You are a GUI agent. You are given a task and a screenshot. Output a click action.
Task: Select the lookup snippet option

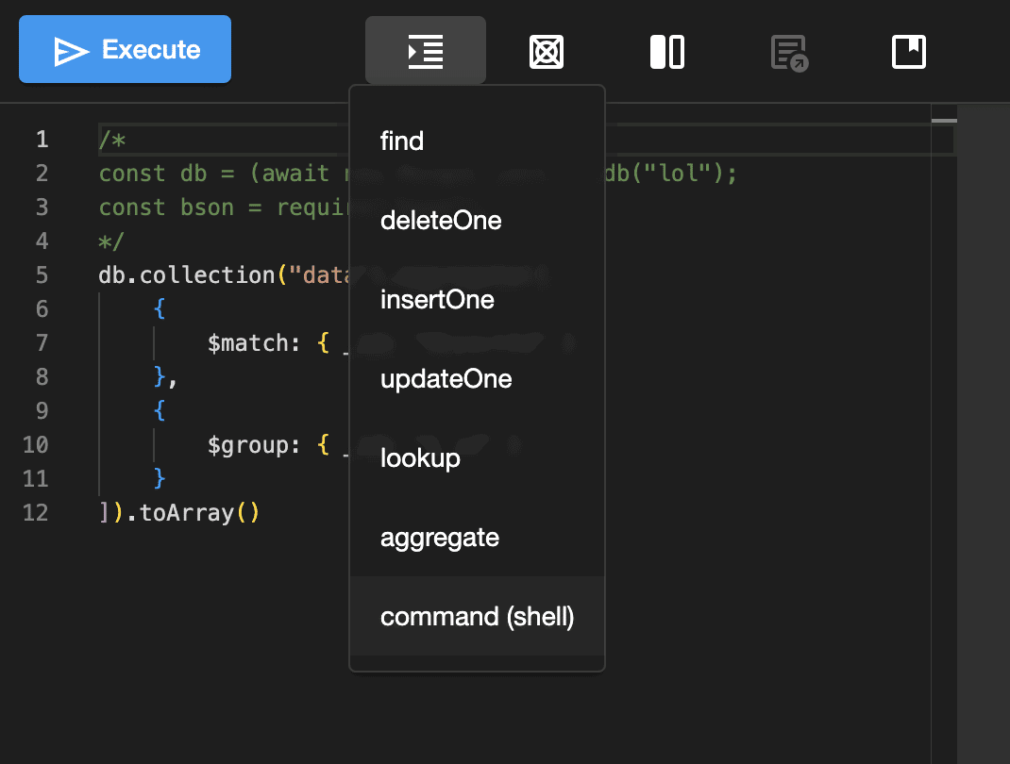(420, 458)
